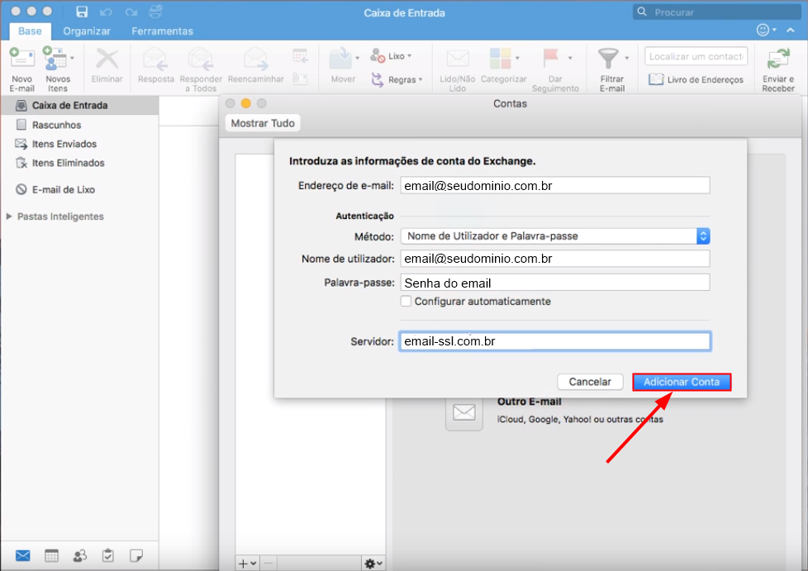Open the Mover dropdown arrow
This screenshot has width=808, height=571.
click(x=357, y=58)
